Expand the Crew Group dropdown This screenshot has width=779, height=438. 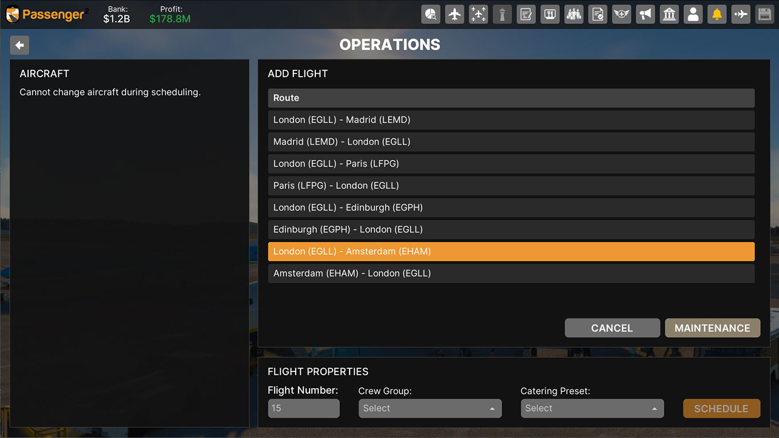click(x=429, y=408)
